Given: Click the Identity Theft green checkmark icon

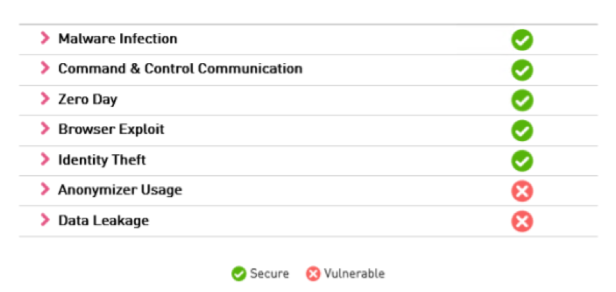Looking at the screenshot, I should 522,161.
